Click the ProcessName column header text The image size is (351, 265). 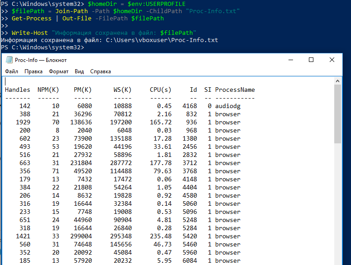[235, 90]
